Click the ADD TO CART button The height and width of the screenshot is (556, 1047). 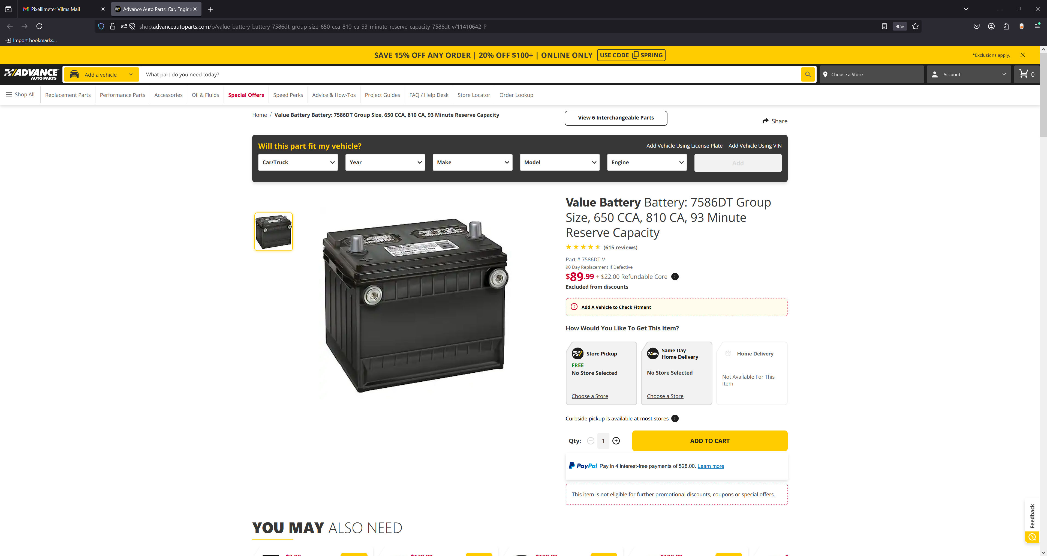710,441
